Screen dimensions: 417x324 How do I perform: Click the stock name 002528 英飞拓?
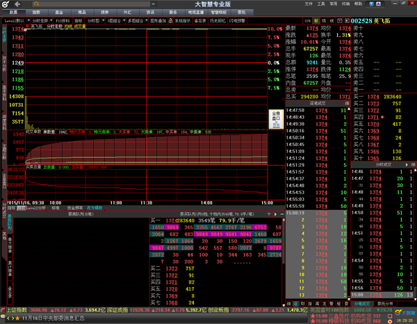[x=370, y=21]
